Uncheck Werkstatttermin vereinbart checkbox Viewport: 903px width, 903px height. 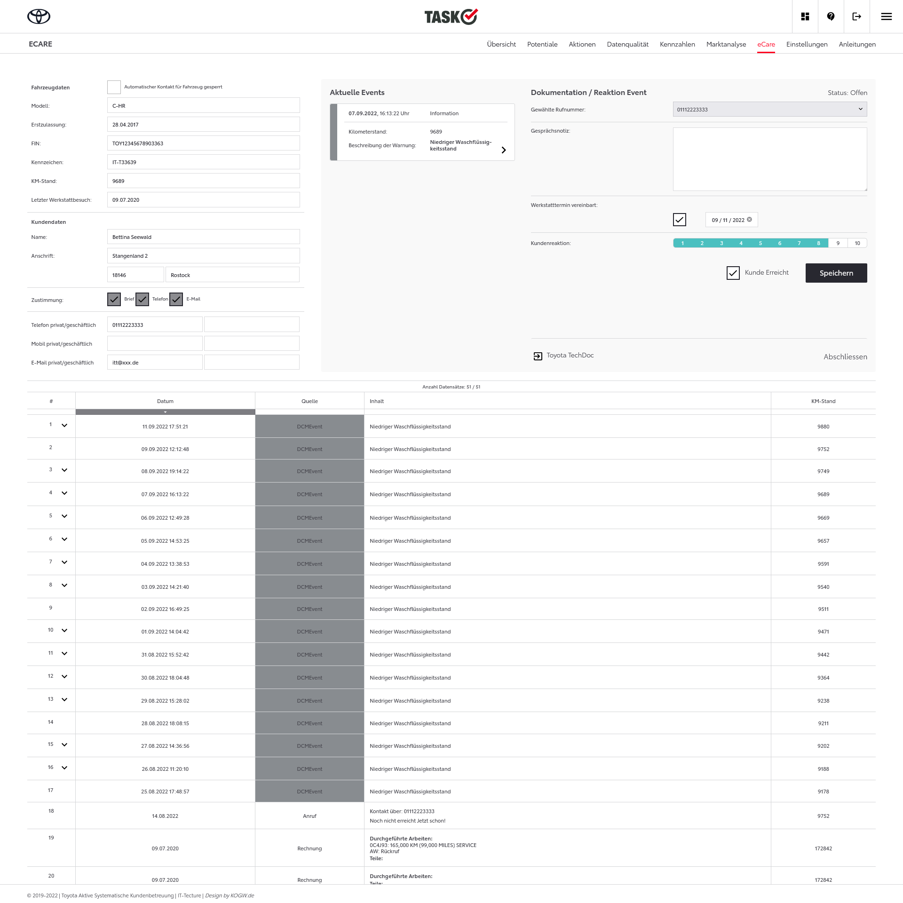679,220
